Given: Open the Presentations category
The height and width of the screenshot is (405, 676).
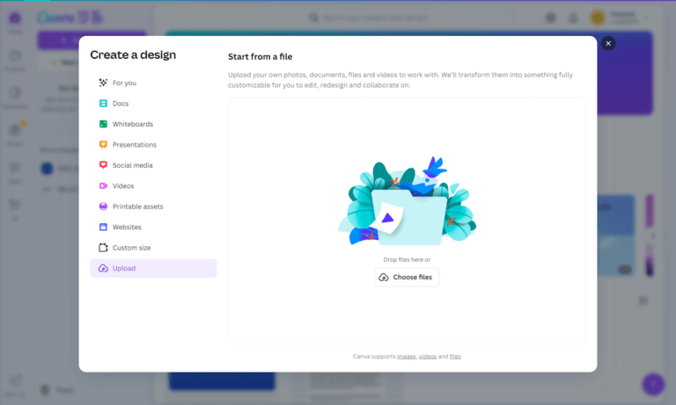Looking at the screenshot, I should pyautogui.click(x=134, y=145).
